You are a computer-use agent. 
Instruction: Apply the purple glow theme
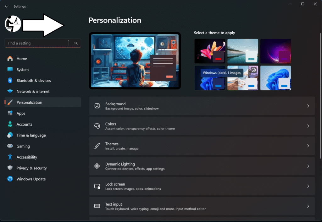[x=275, y=51]
